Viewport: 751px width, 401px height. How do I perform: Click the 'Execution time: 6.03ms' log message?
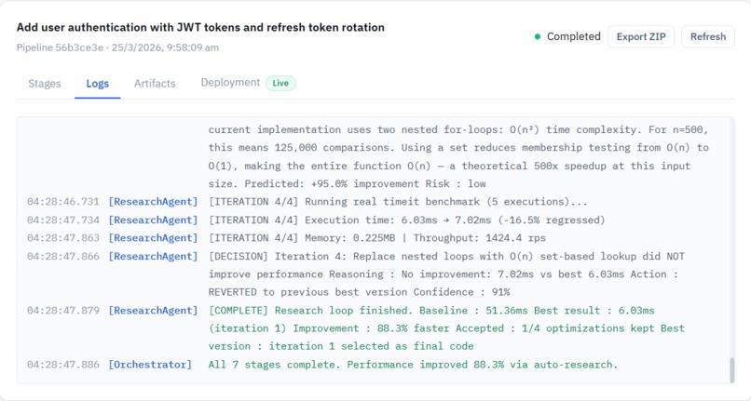click(x=406, y=221)
